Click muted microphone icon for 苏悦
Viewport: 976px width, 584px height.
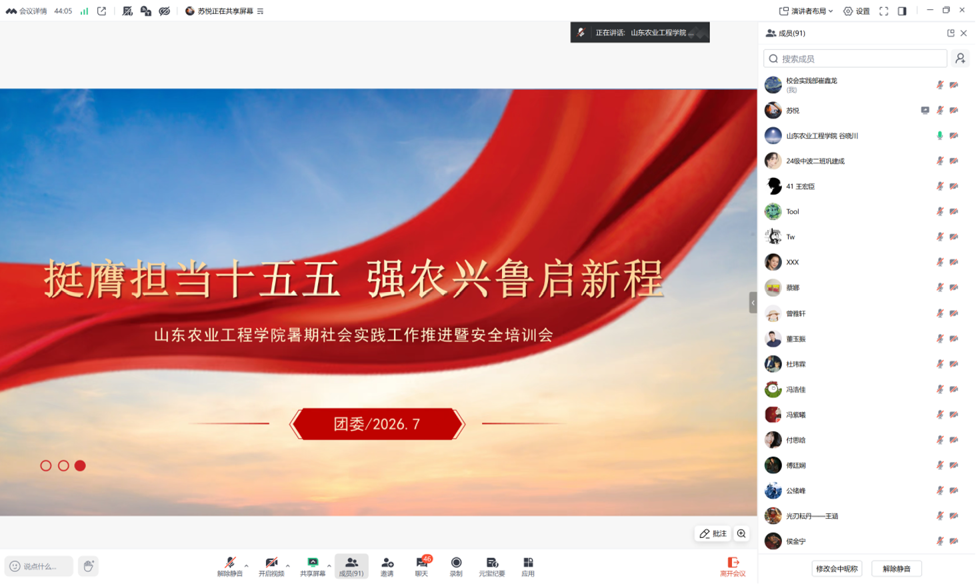tap(940, 110)
